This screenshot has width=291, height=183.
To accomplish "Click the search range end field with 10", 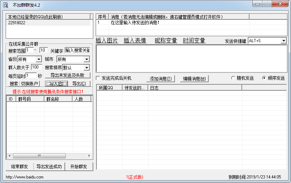I will (44, 50).
